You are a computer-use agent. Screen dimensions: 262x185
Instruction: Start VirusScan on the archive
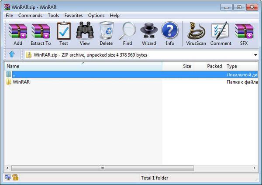pyautogui.click(x=196, y=34)
